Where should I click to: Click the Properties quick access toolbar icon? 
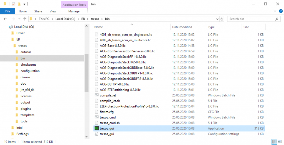pos(13,4)
